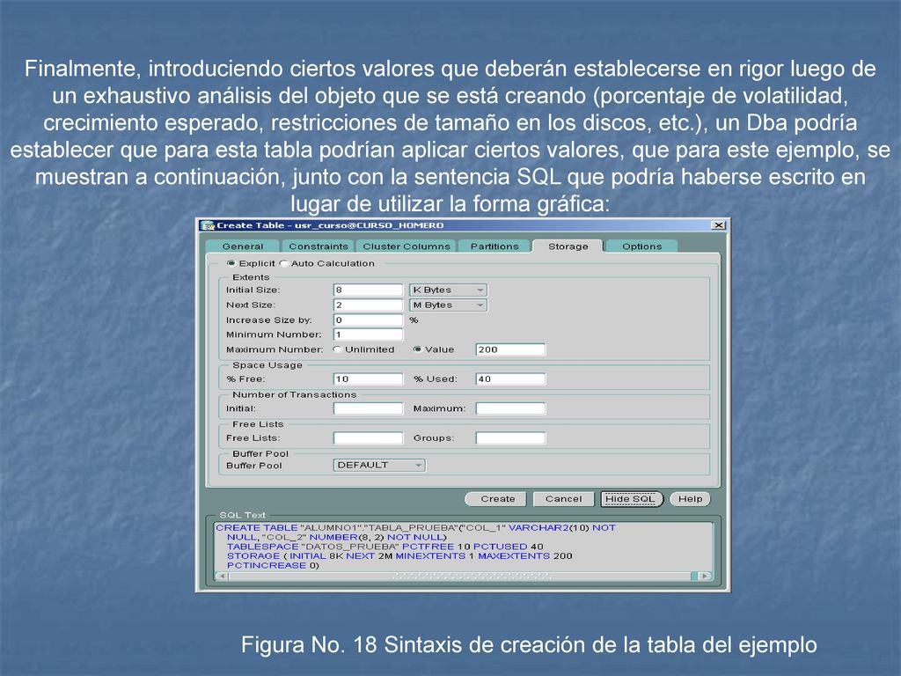
Task: Click the Next Size field
Action: point(369,305)
